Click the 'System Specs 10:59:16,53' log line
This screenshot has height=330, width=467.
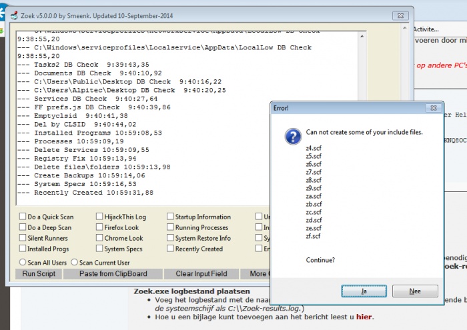(77, 184)
